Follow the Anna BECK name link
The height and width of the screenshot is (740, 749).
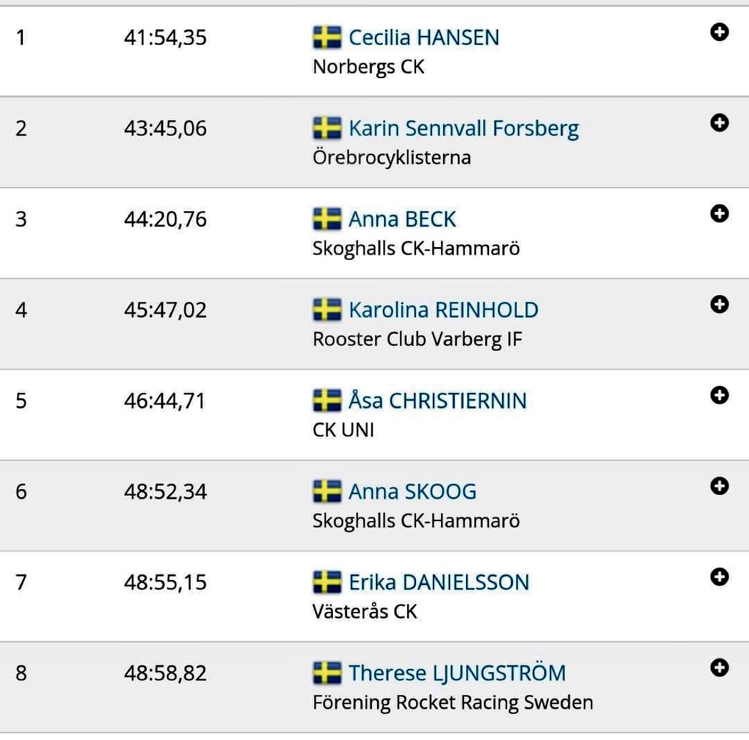coord(402,220)
